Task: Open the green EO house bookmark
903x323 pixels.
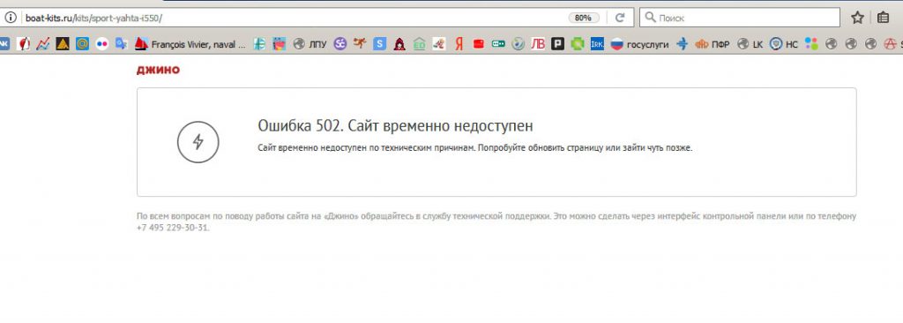Action: point(419,43)
